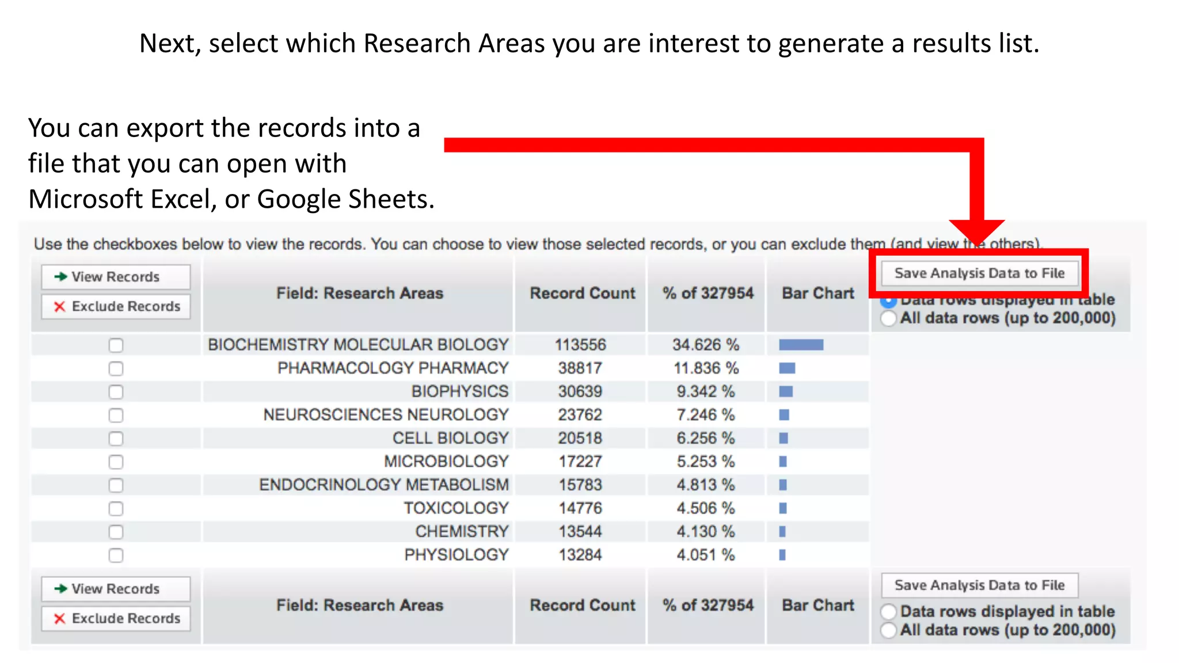Click the top Exclude Records button
Image resolution: width=1179 pixels, height=663 pixels.
[116, 306]
